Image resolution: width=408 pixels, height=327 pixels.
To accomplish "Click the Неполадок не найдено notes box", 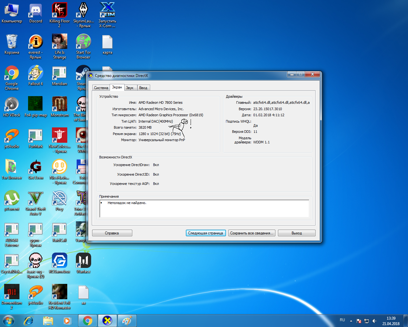I will tap(204, 209).
